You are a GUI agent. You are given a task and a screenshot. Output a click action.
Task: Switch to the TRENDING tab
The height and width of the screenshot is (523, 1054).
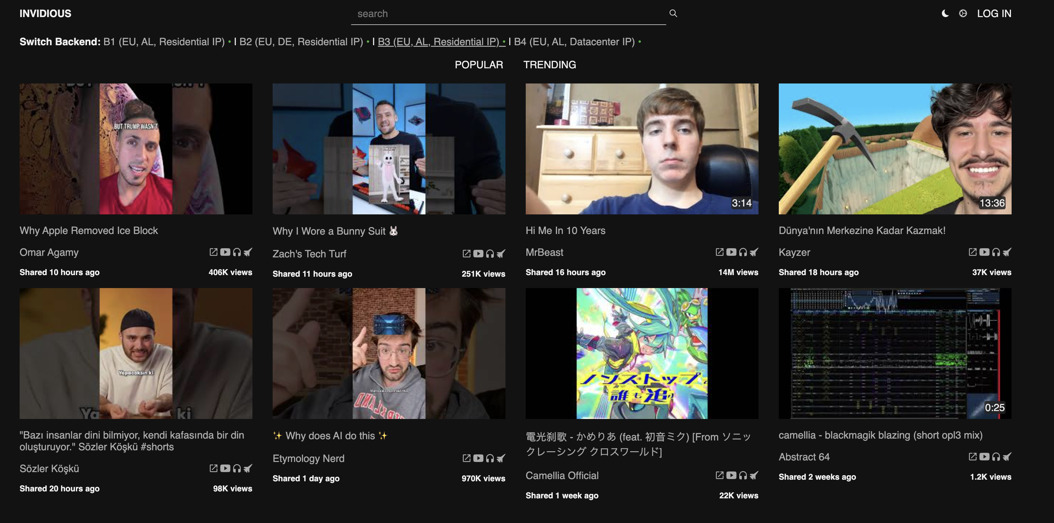click(x=549, y=65)
